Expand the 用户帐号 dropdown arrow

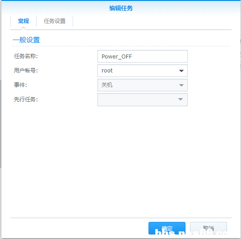(x=181, y=71)
